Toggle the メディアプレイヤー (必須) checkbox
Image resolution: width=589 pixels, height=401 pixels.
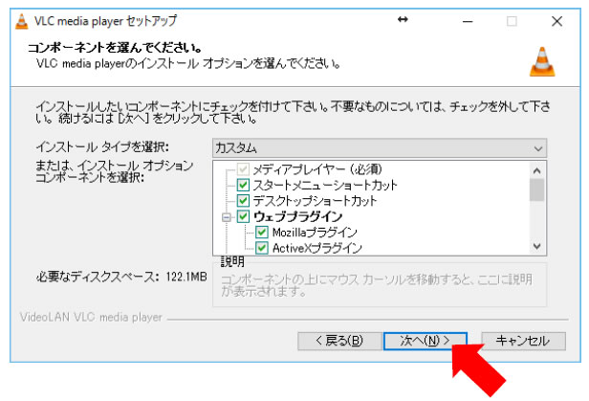pyautogui.click(x=243, y=169)
